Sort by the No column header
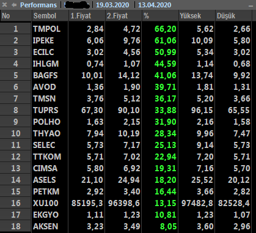Viewport: 256px width, 233px height. 16,16
